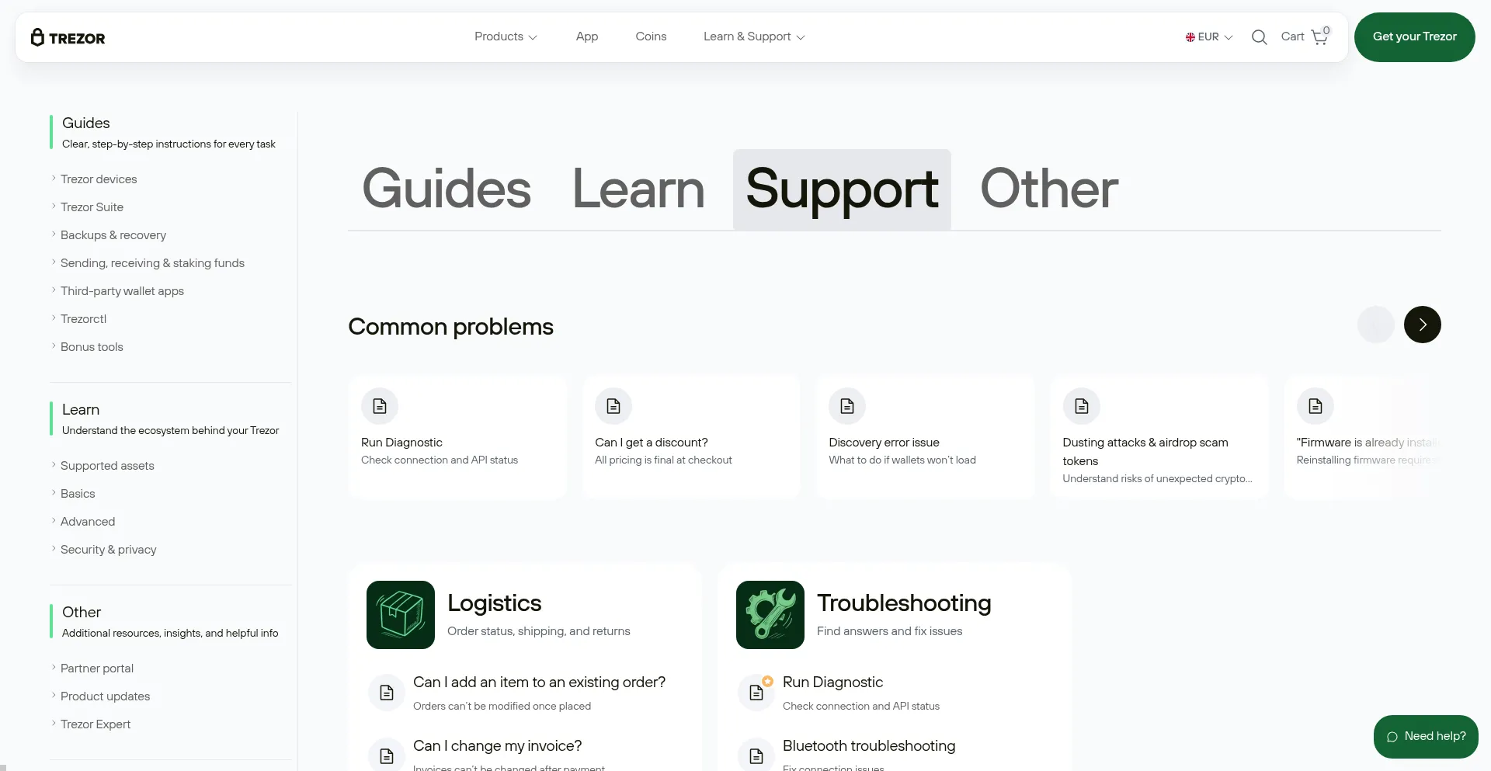Open the EUR currency selector
The height and width of the screenshot is (771, 1491).
click(1209, 36)
